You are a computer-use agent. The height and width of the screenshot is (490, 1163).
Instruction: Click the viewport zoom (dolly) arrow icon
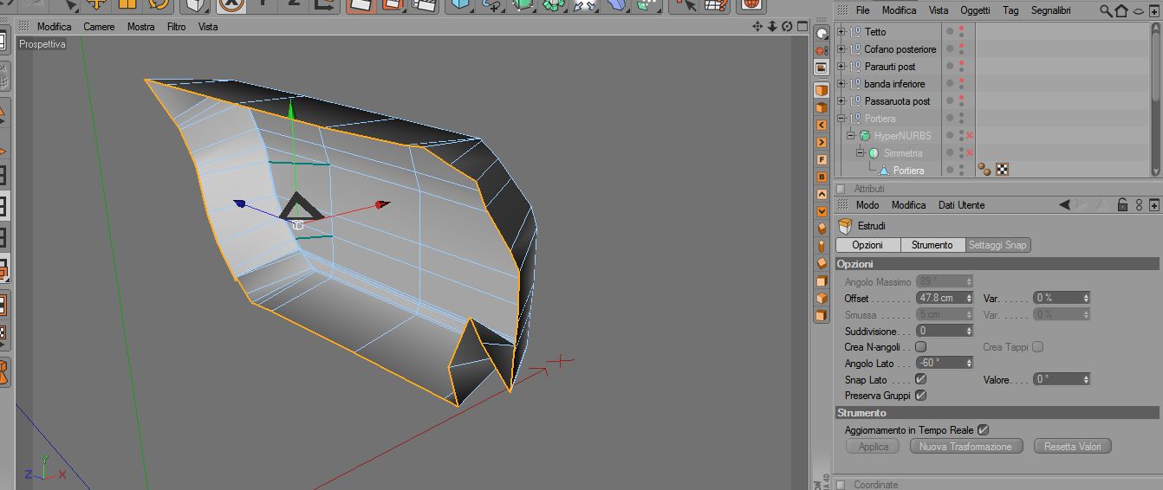772,27
